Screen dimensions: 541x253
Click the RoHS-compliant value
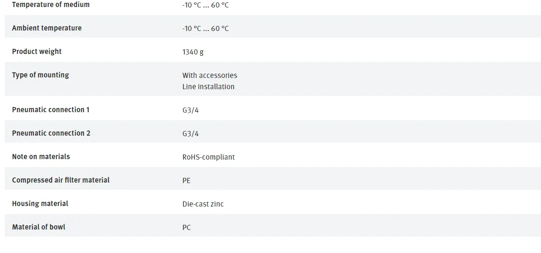click(208, 157)
